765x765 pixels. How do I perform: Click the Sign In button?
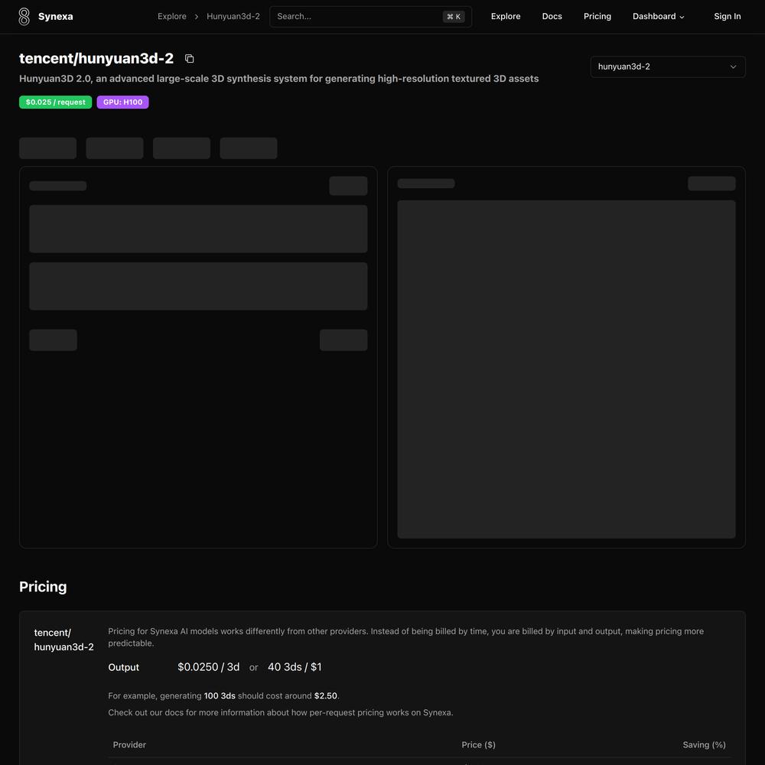[x=727, y=17]
